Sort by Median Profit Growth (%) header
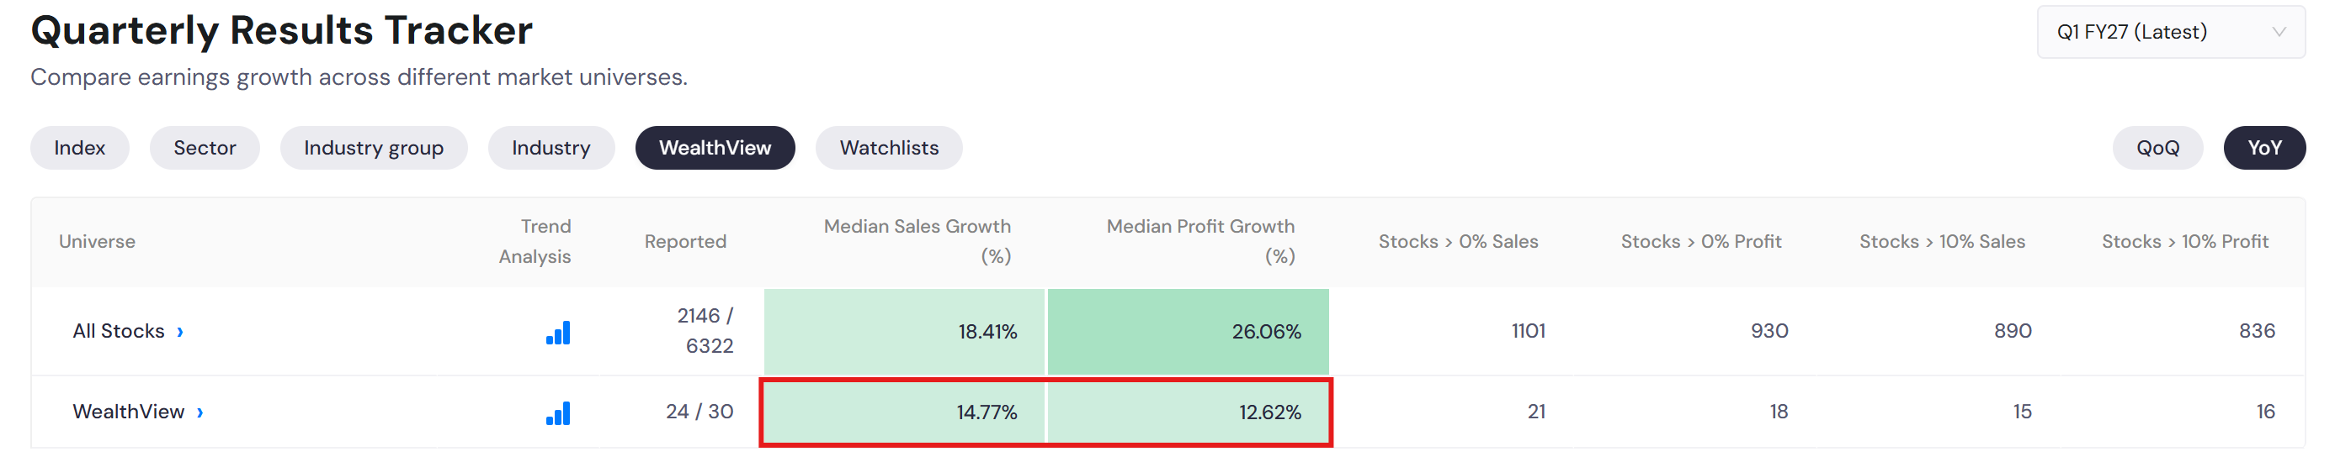 pos(1201,241)
